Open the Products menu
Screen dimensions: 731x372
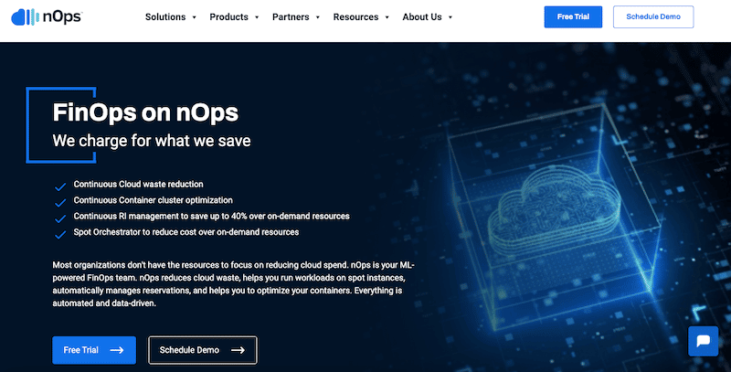(229, 16)
